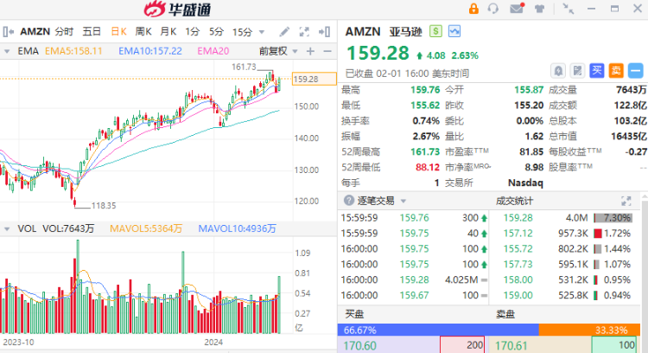648x353 pixels.
Task: Click the ask quantity 100 box
Action: [x=613, y=344]
